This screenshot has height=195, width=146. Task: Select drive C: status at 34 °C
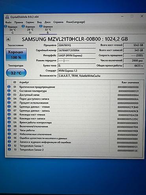11,30
